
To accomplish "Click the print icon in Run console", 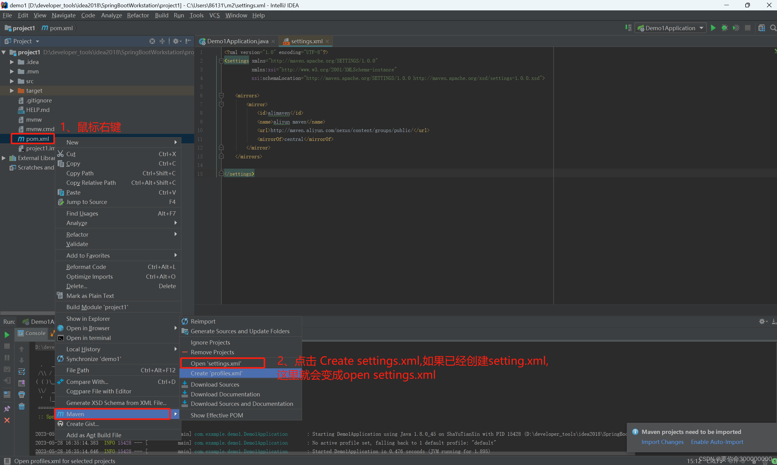I will 22,395.
